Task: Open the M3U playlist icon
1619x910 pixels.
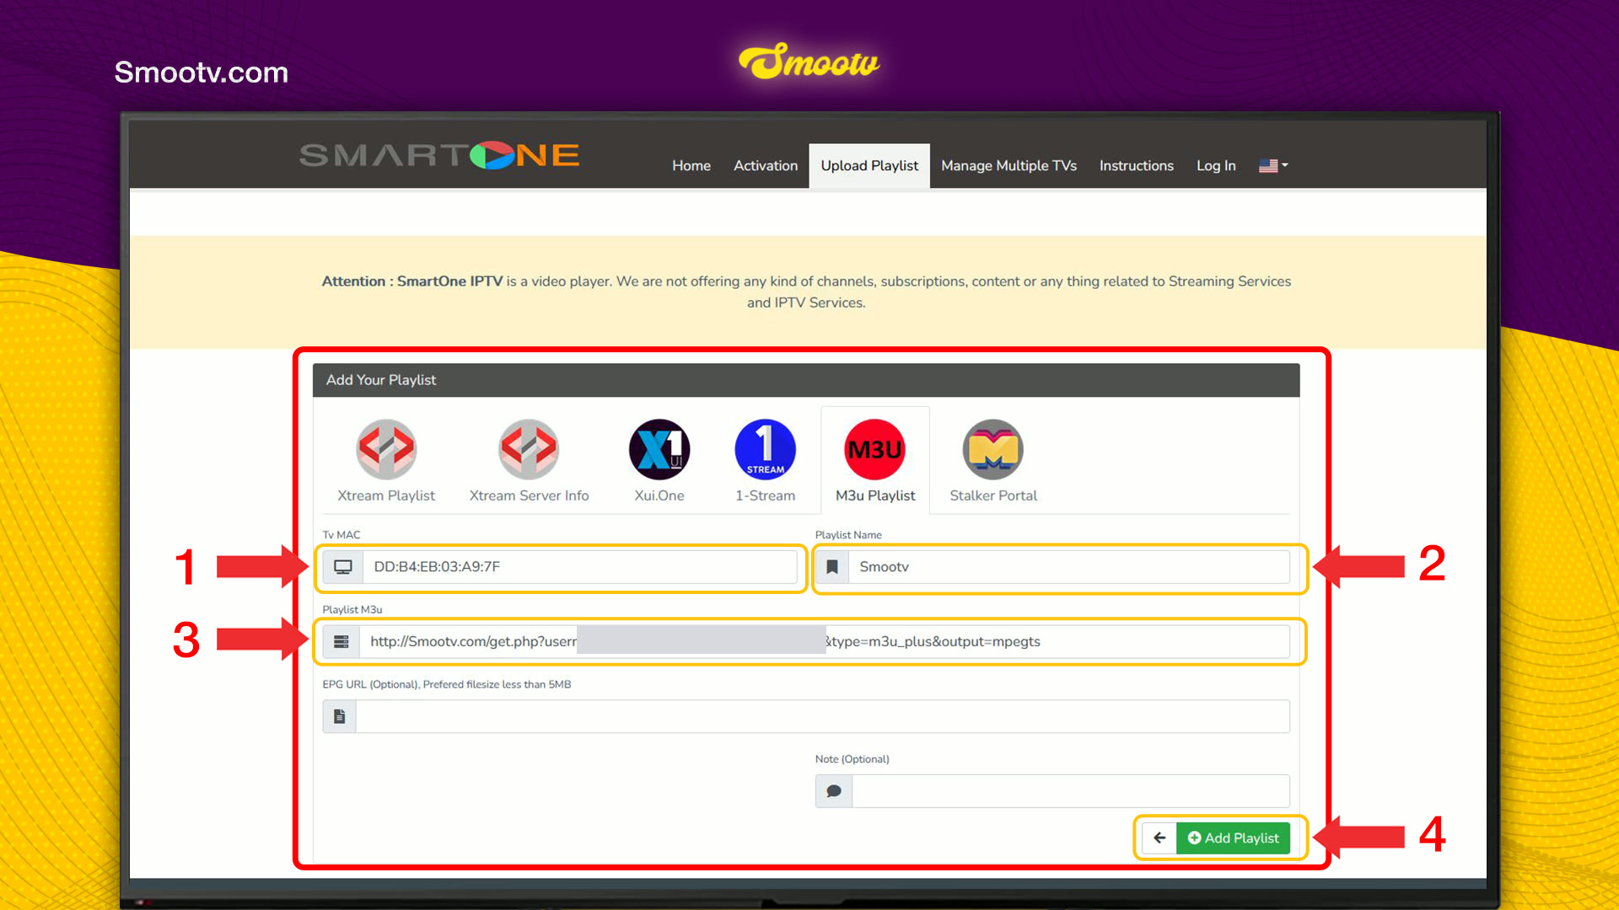Action: (x=874, y=449)
